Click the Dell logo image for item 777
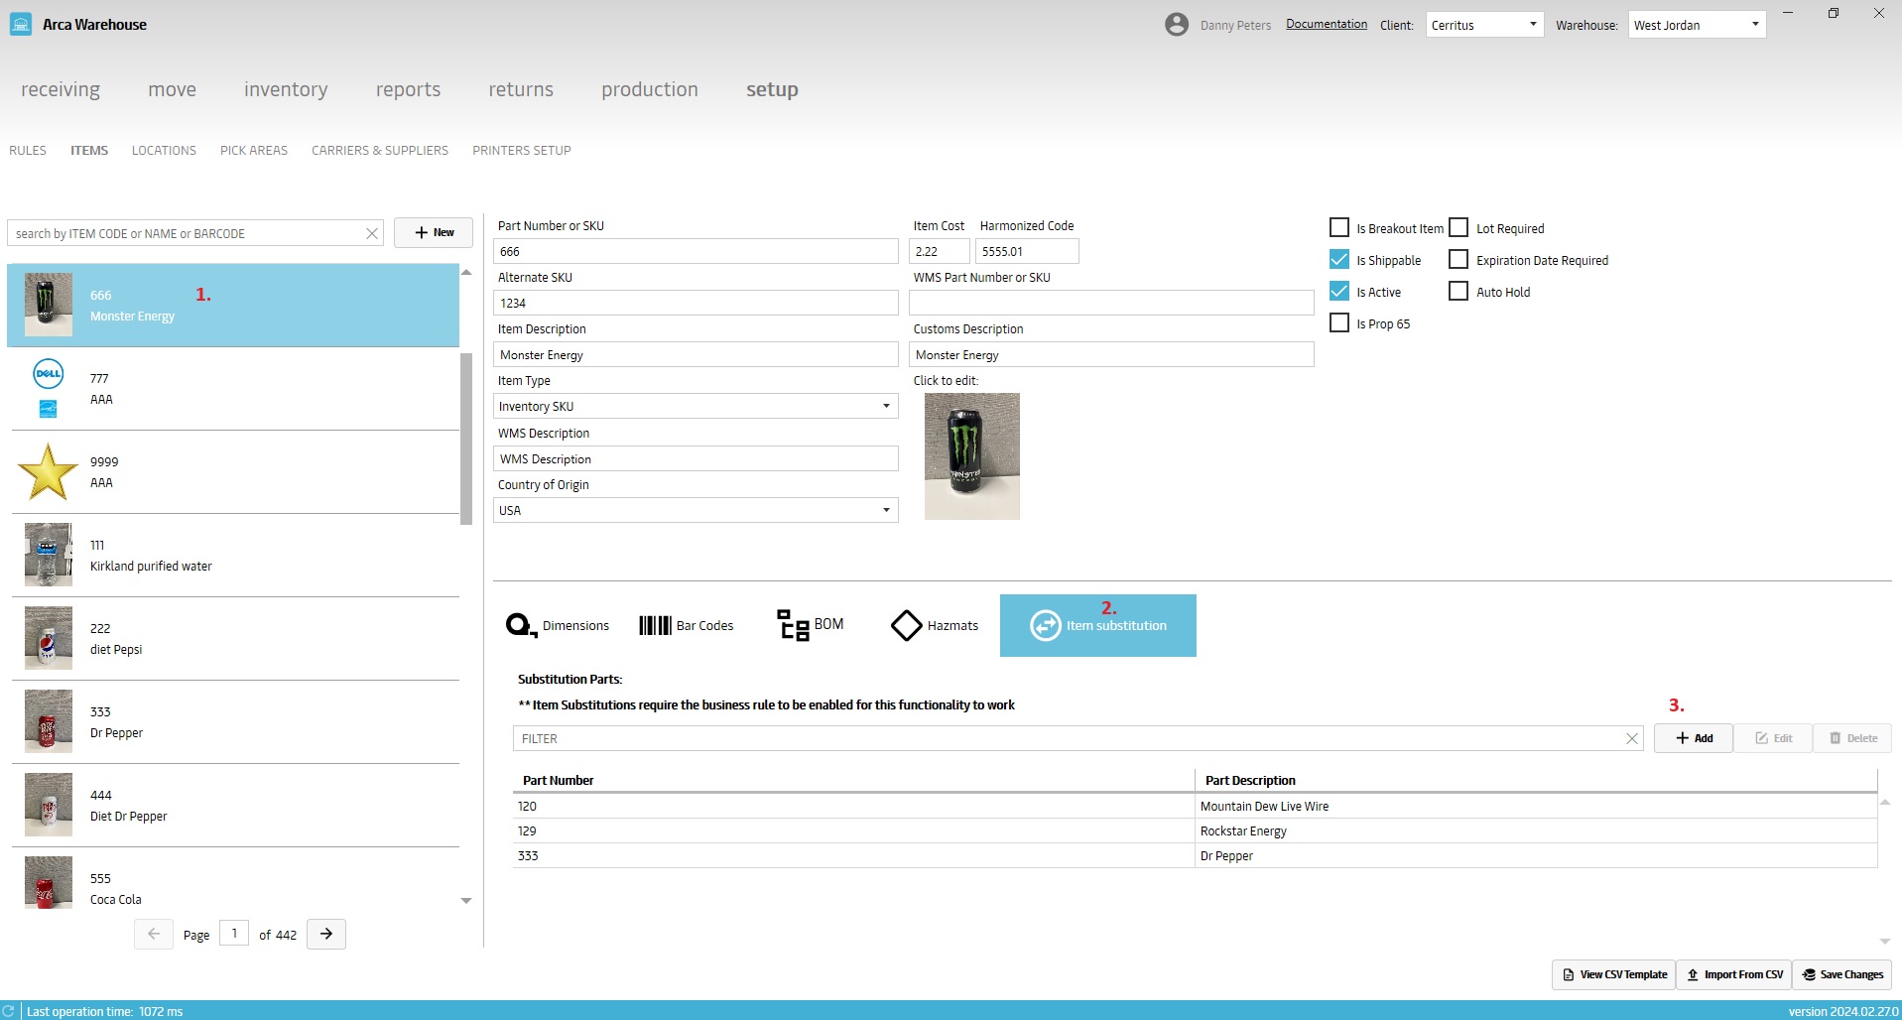Screen dimensions: 1902x1020 [x=49, y=374]
